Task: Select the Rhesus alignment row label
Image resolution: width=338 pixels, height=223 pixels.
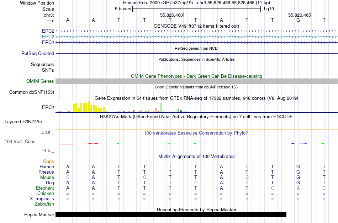Action: [x=46, y=172]
